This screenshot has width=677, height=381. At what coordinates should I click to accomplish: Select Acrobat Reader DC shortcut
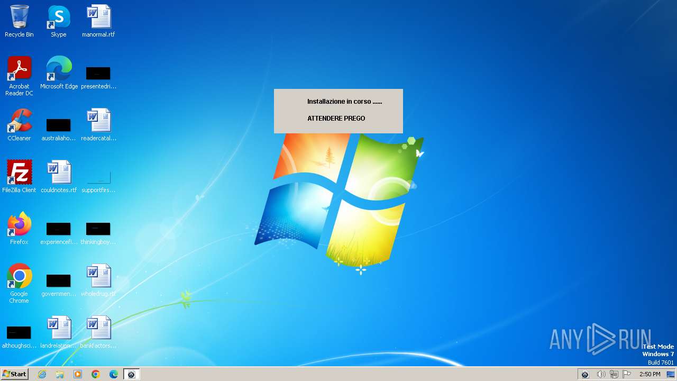pyautogui.click(x=19, y=76)
